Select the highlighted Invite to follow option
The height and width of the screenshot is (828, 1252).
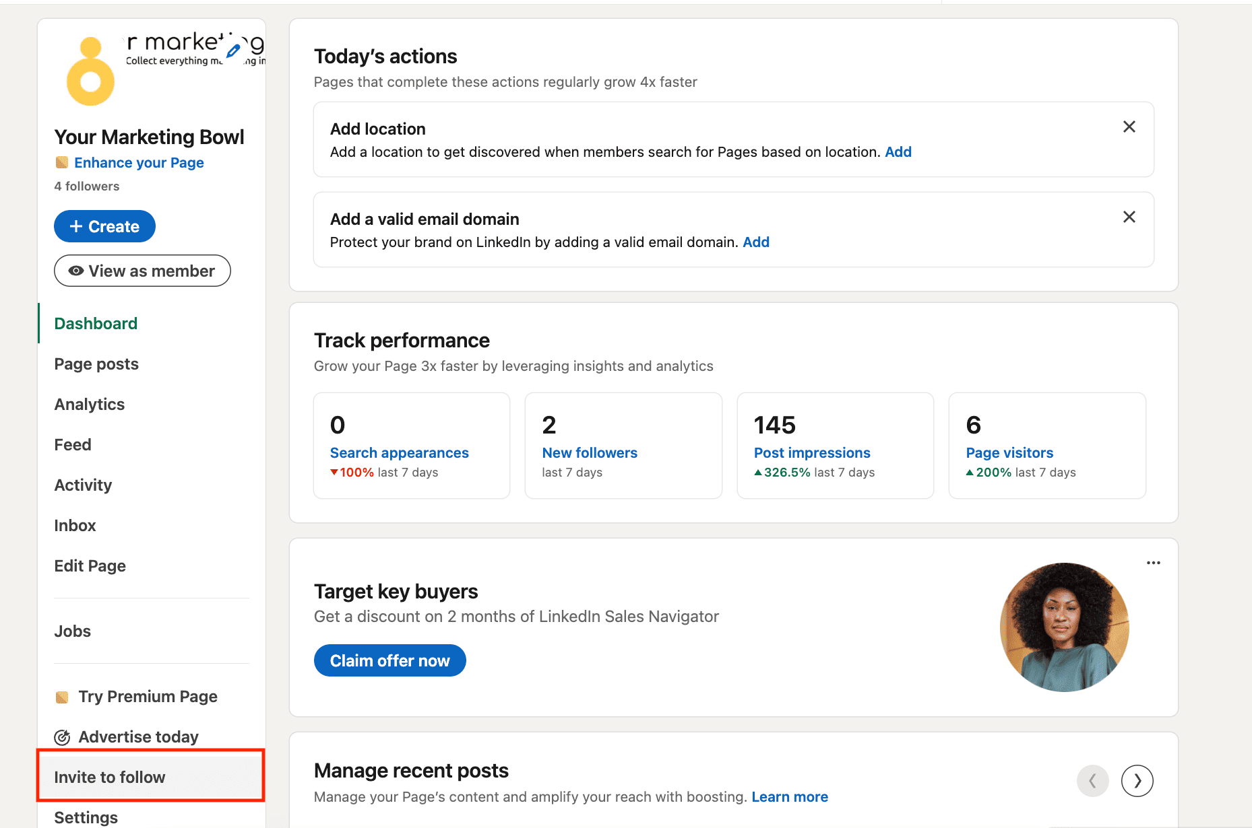110,777
